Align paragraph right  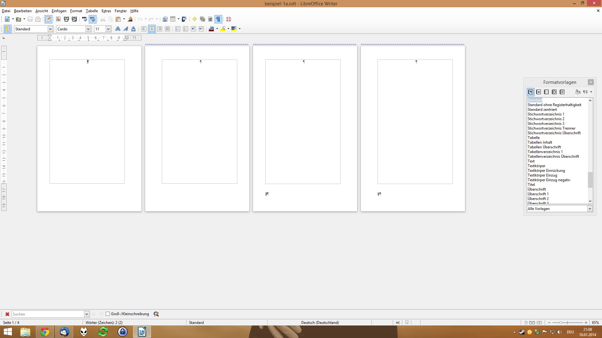160,29
